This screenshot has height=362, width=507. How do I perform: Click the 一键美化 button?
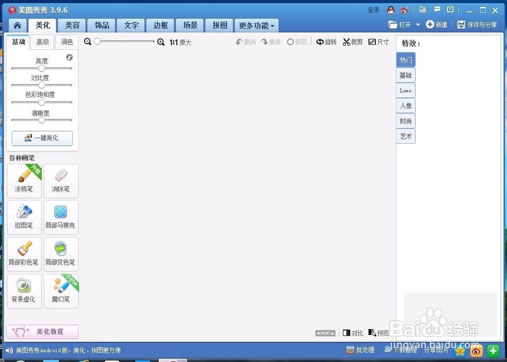tap(42, 138)
